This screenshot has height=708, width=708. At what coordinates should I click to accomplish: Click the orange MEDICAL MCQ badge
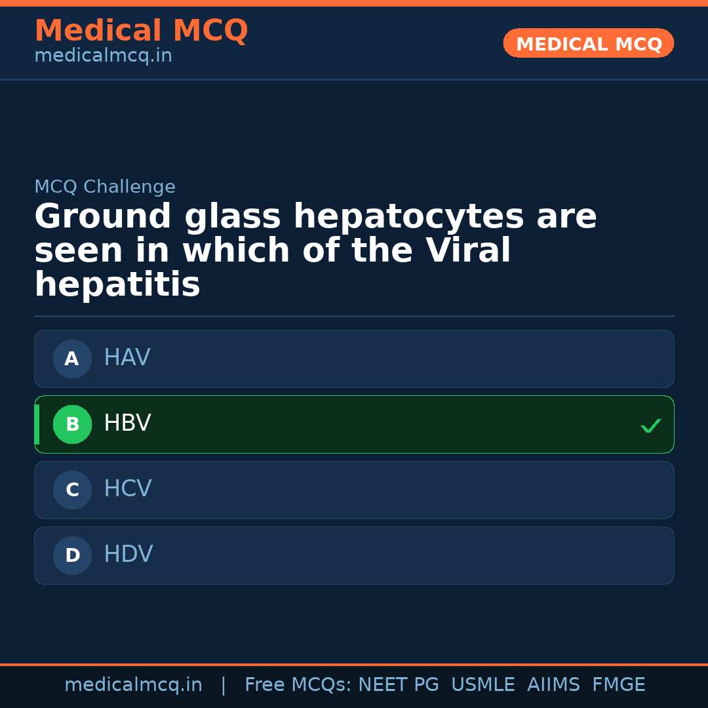point(588,43)
